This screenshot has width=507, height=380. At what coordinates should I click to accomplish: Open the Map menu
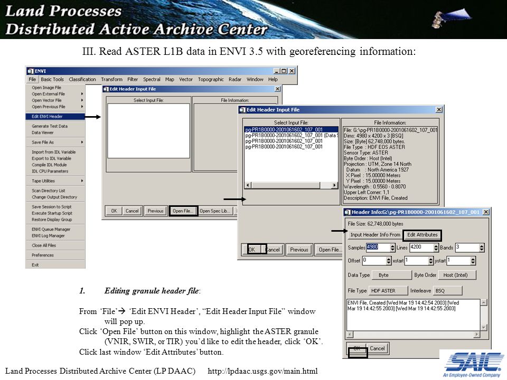pyautogui.click(x=170, y=80)
